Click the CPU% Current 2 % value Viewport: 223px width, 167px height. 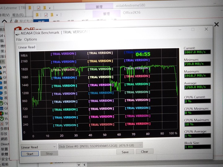197,101
